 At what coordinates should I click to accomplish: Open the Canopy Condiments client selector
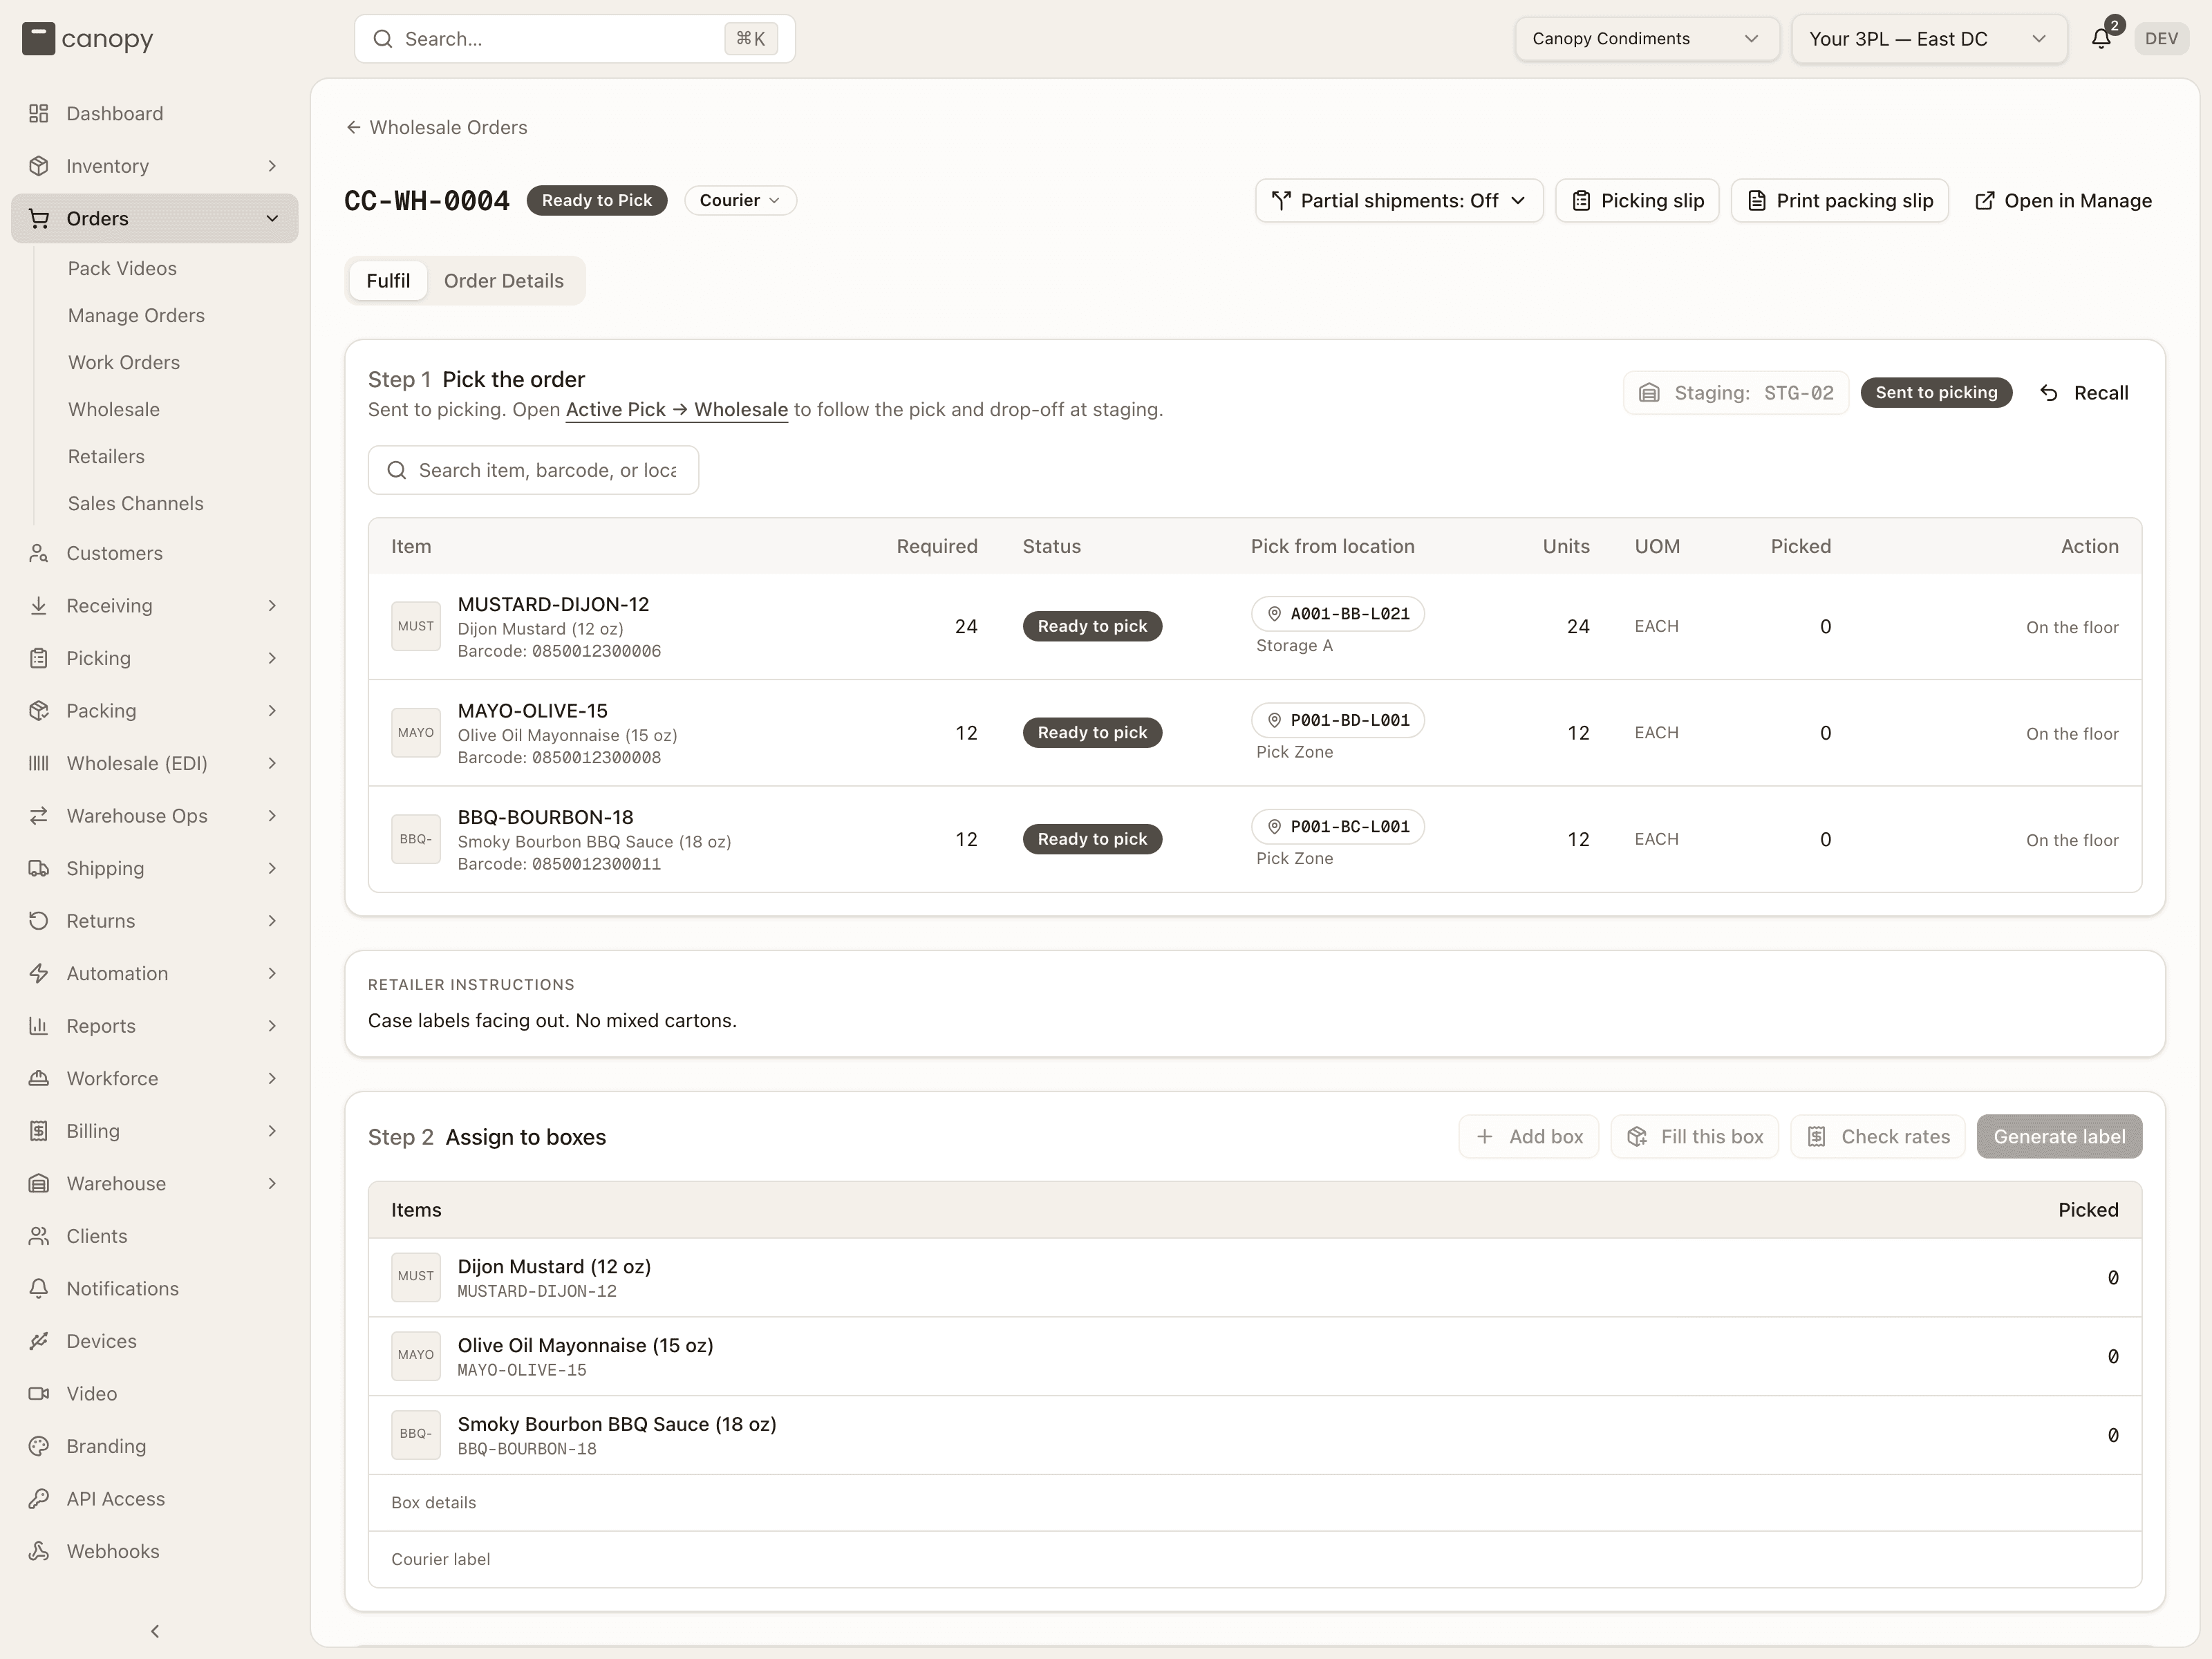click(x=1646, y=39)
